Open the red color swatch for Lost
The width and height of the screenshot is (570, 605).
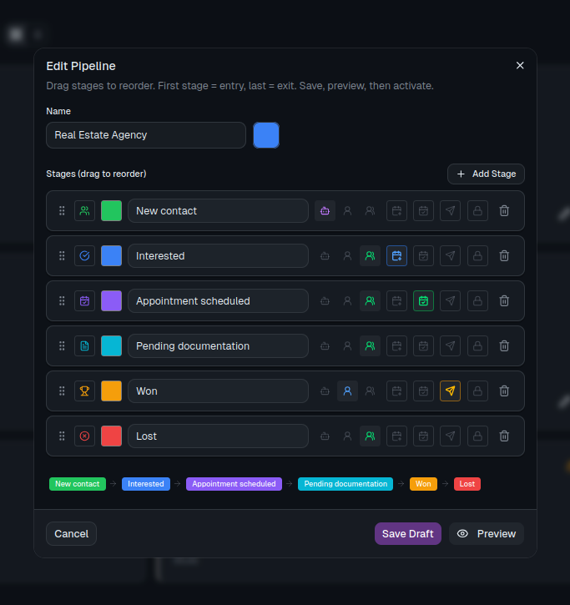(111, 436)
